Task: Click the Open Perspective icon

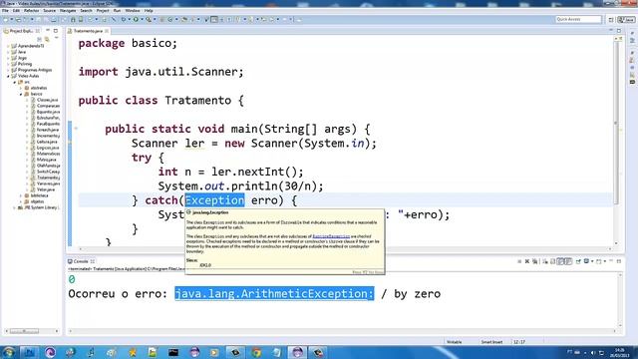Action: (611, 19)
